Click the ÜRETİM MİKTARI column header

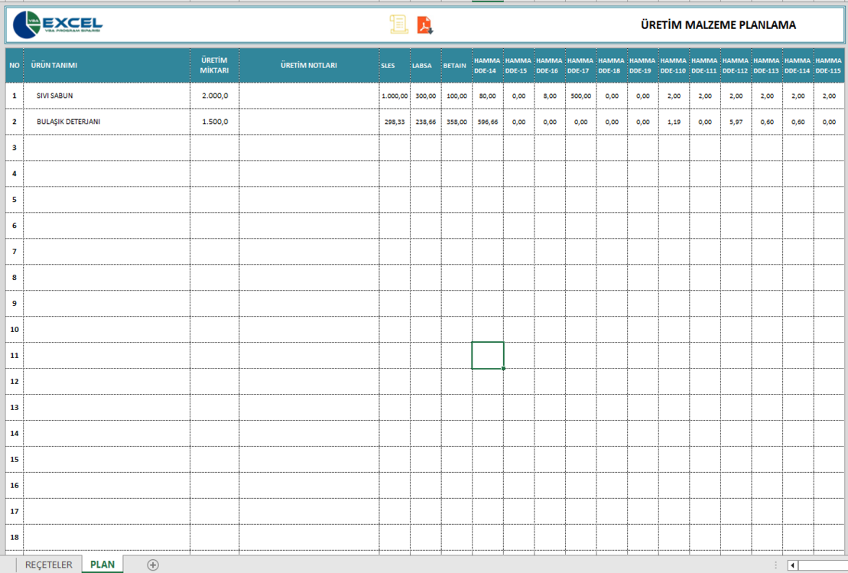pos(215,66)
